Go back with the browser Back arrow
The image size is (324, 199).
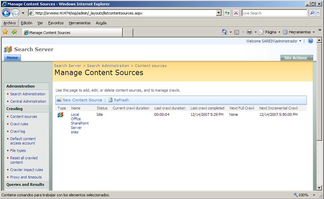pyautogui.click(x=6, y=13)
